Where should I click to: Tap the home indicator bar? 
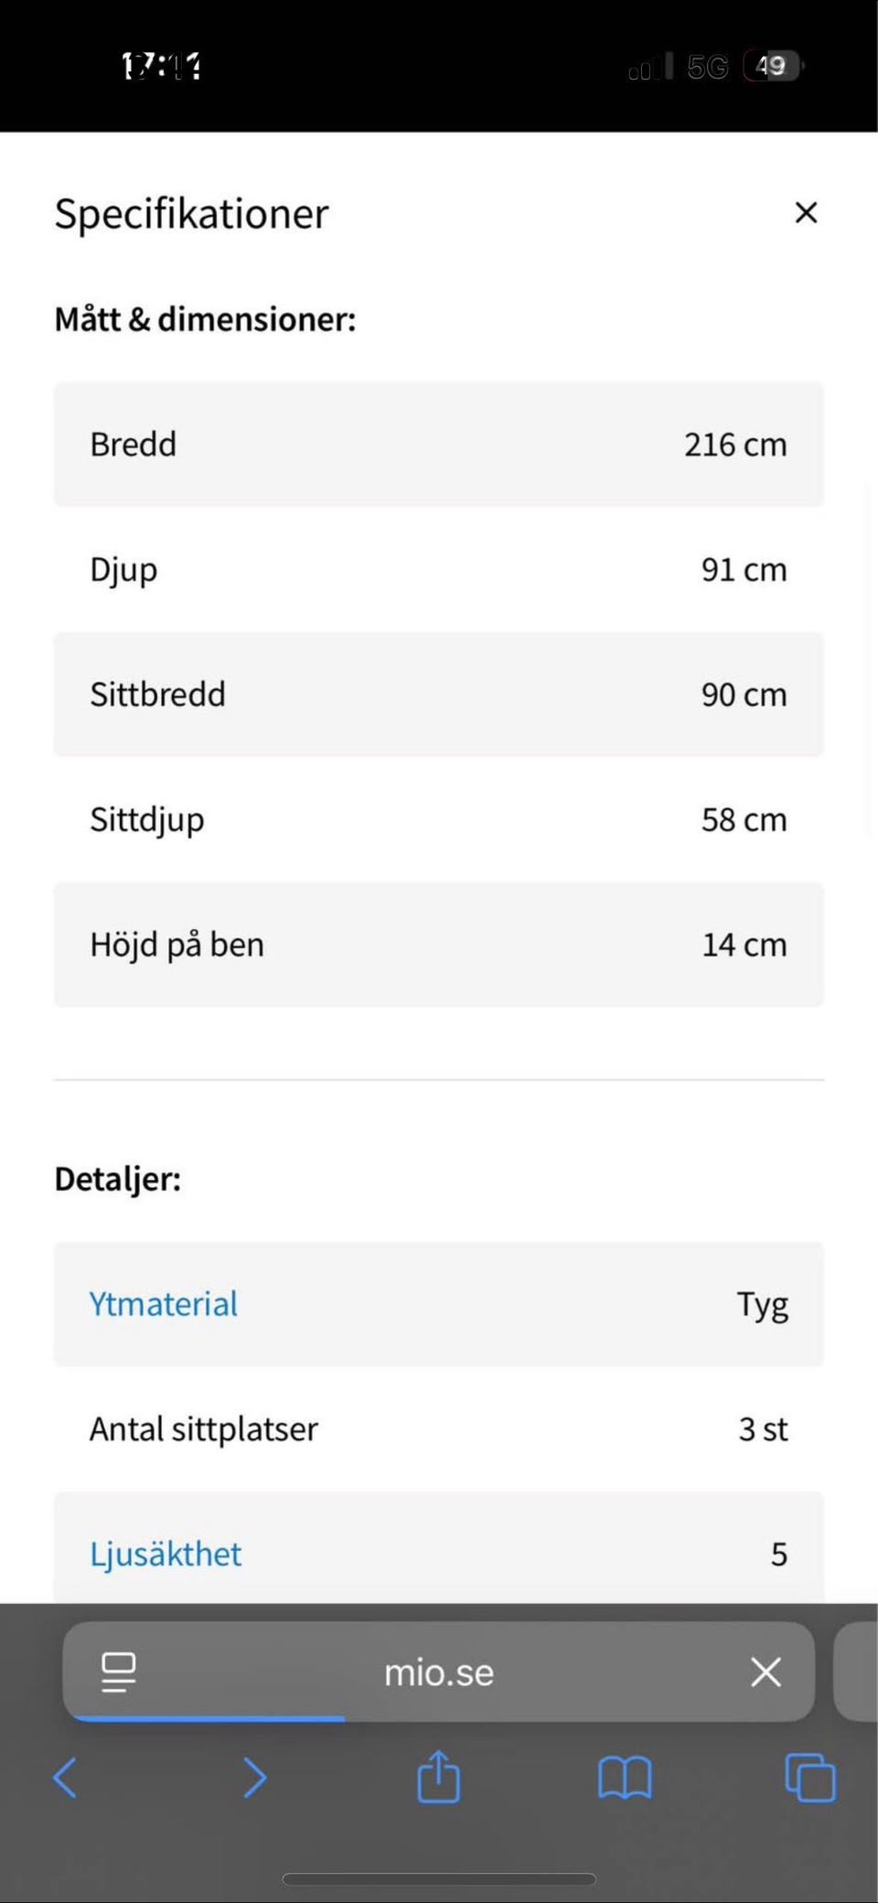pyautogui.click(x=439, y=1878)
